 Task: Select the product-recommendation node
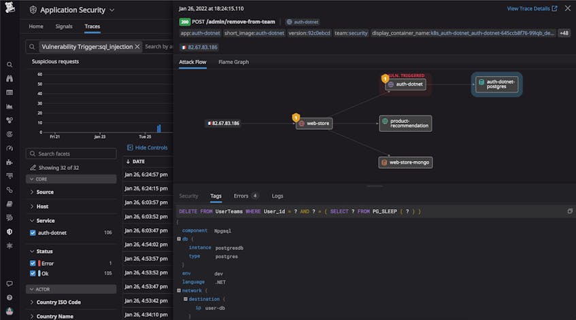click(405, 123)
